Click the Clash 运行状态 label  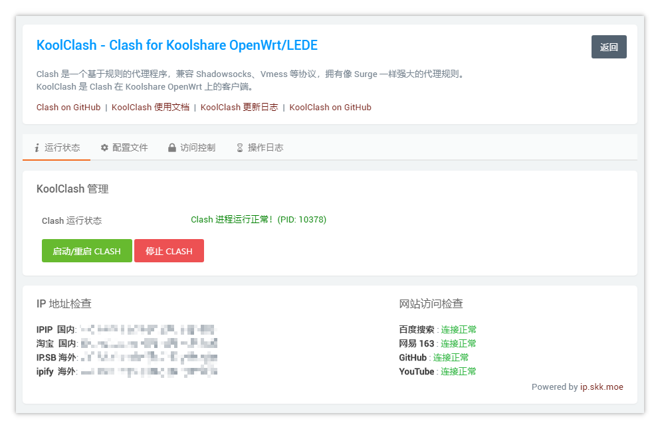pos(72,221)
